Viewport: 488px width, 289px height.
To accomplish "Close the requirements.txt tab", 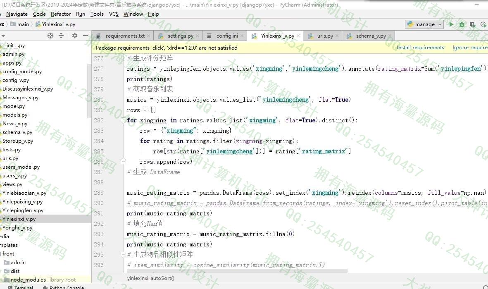I will [x=148, y=36].
